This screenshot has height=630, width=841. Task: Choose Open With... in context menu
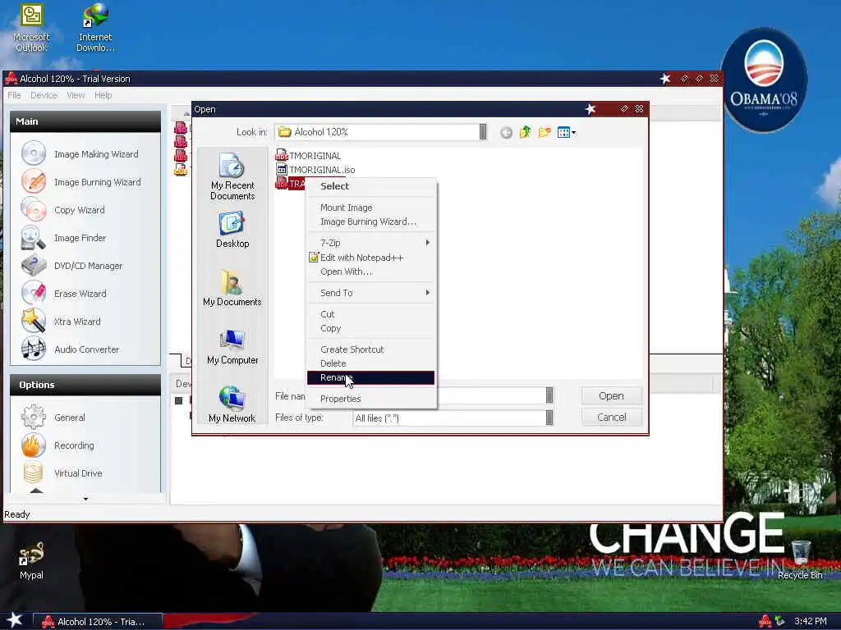tap(370, 272)
